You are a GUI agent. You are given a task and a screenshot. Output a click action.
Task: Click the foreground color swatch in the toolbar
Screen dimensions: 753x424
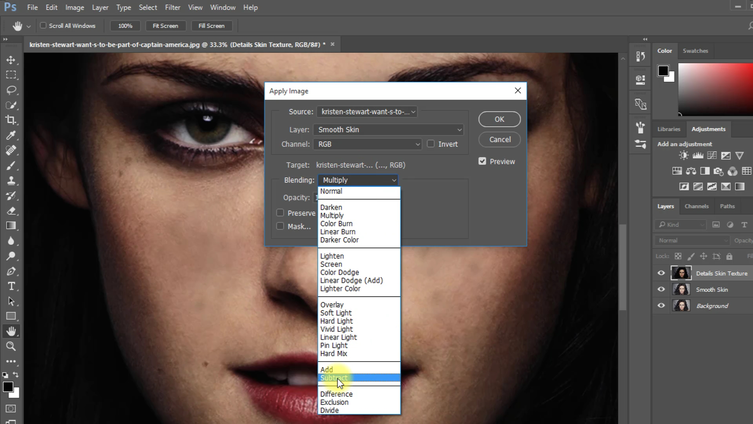coord(7,387)
